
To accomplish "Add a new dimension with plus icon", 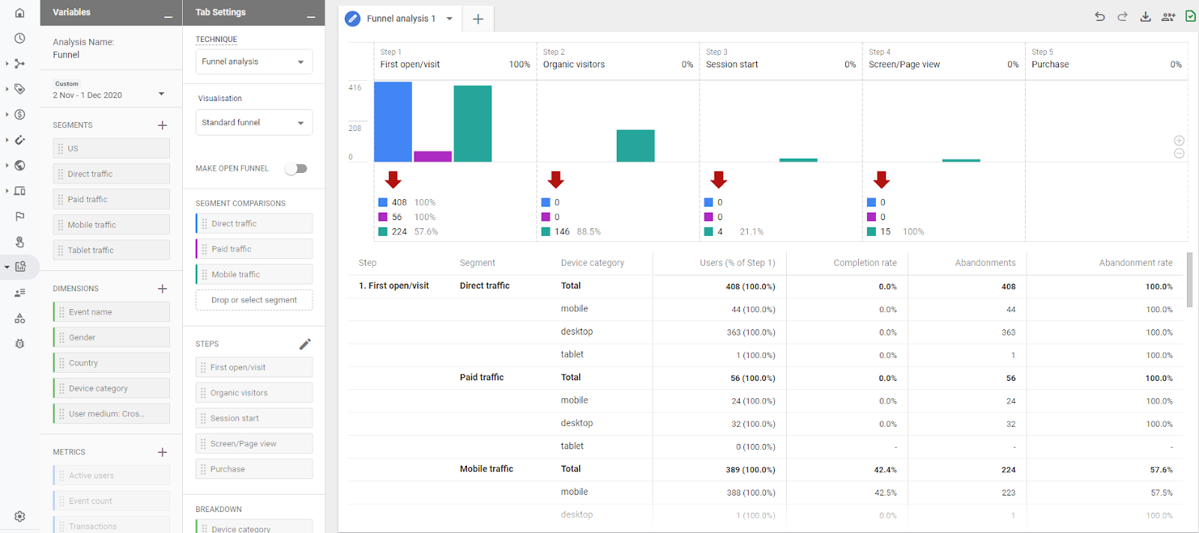I will [163, 289].
